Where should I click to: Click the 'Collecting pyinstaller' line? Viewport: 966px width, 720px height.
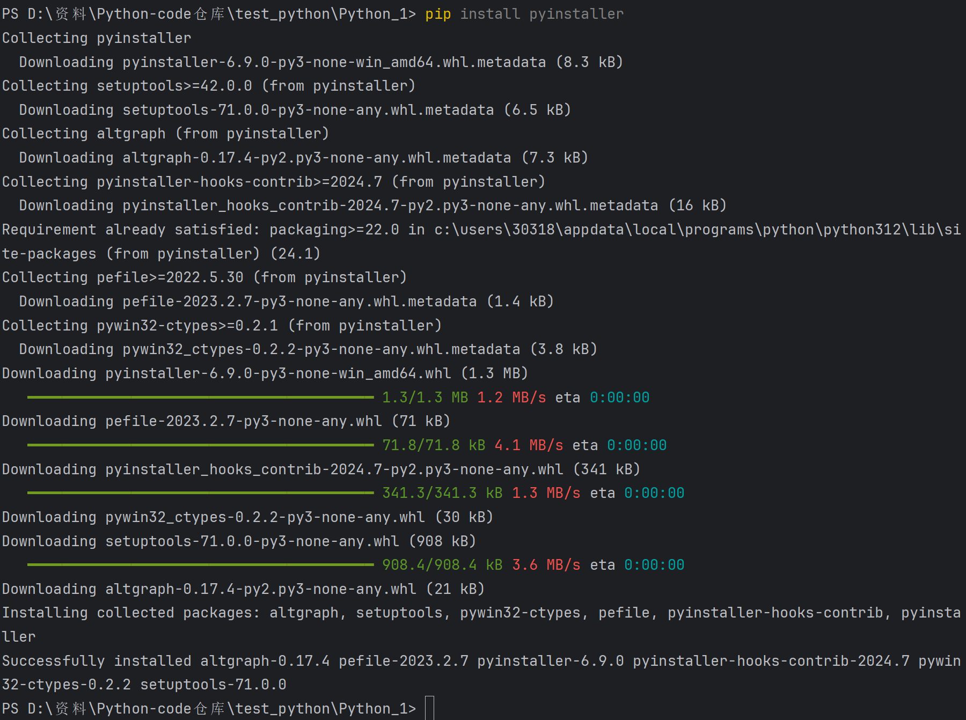coord(97,38)
